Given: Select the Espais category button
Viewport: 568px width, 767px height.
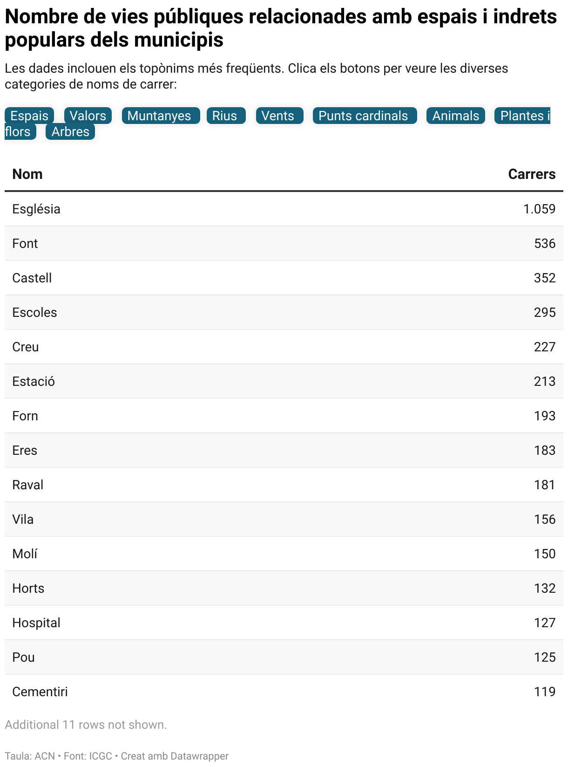Looking at the screenshot, I should pos(29,116).
